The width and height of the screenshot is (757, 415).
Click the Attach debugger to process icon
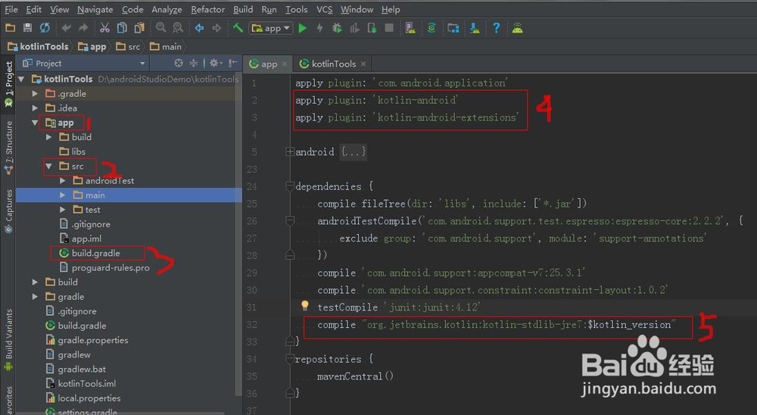point(372,28)
